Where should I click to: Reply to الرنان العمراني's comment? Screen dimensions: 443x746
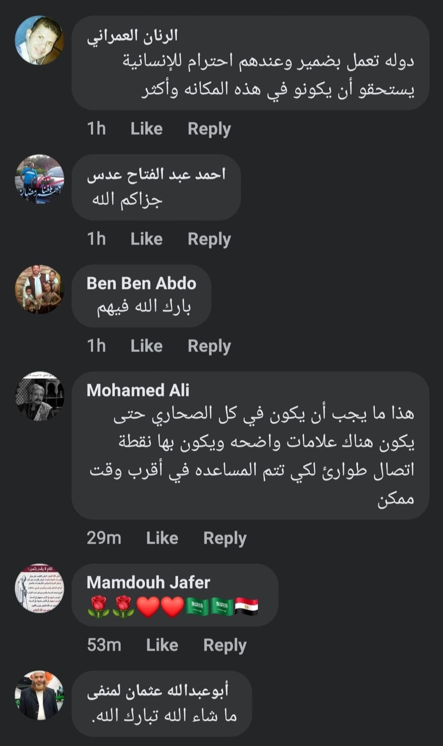pos(209,129)
